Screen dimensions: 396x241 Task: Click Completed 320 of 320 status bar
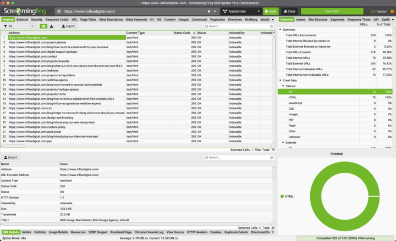[x=345, y=238]
